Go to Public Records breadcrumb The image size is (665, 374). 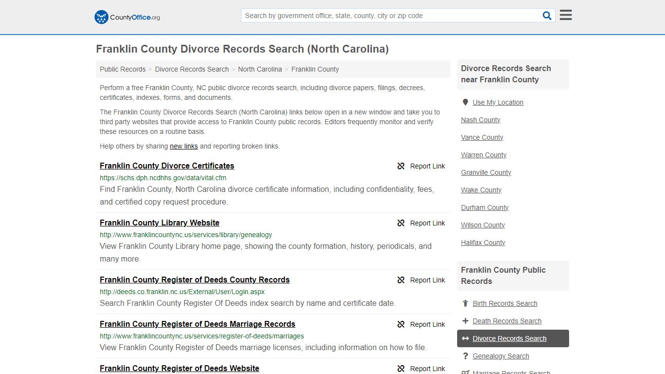pos(123,69)
